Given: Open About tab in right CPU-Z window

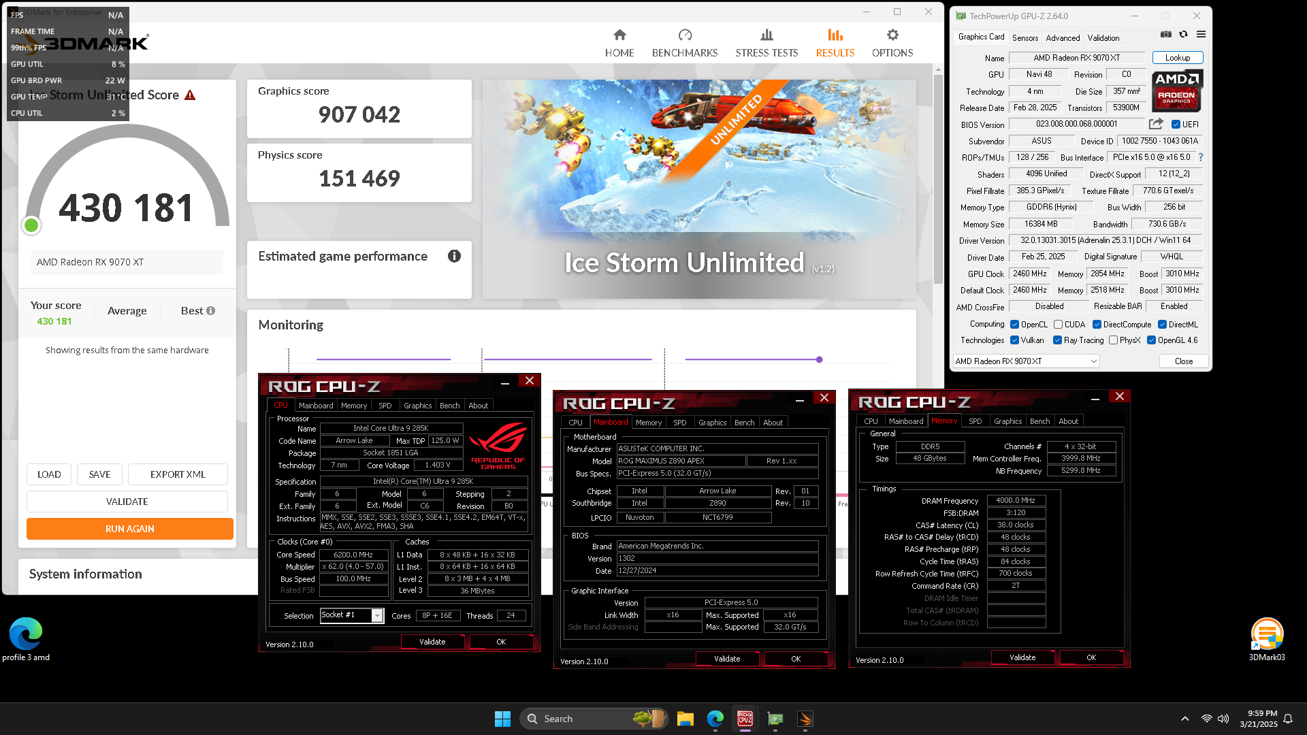Looking at the screenshot, I should coord(1068,421).
